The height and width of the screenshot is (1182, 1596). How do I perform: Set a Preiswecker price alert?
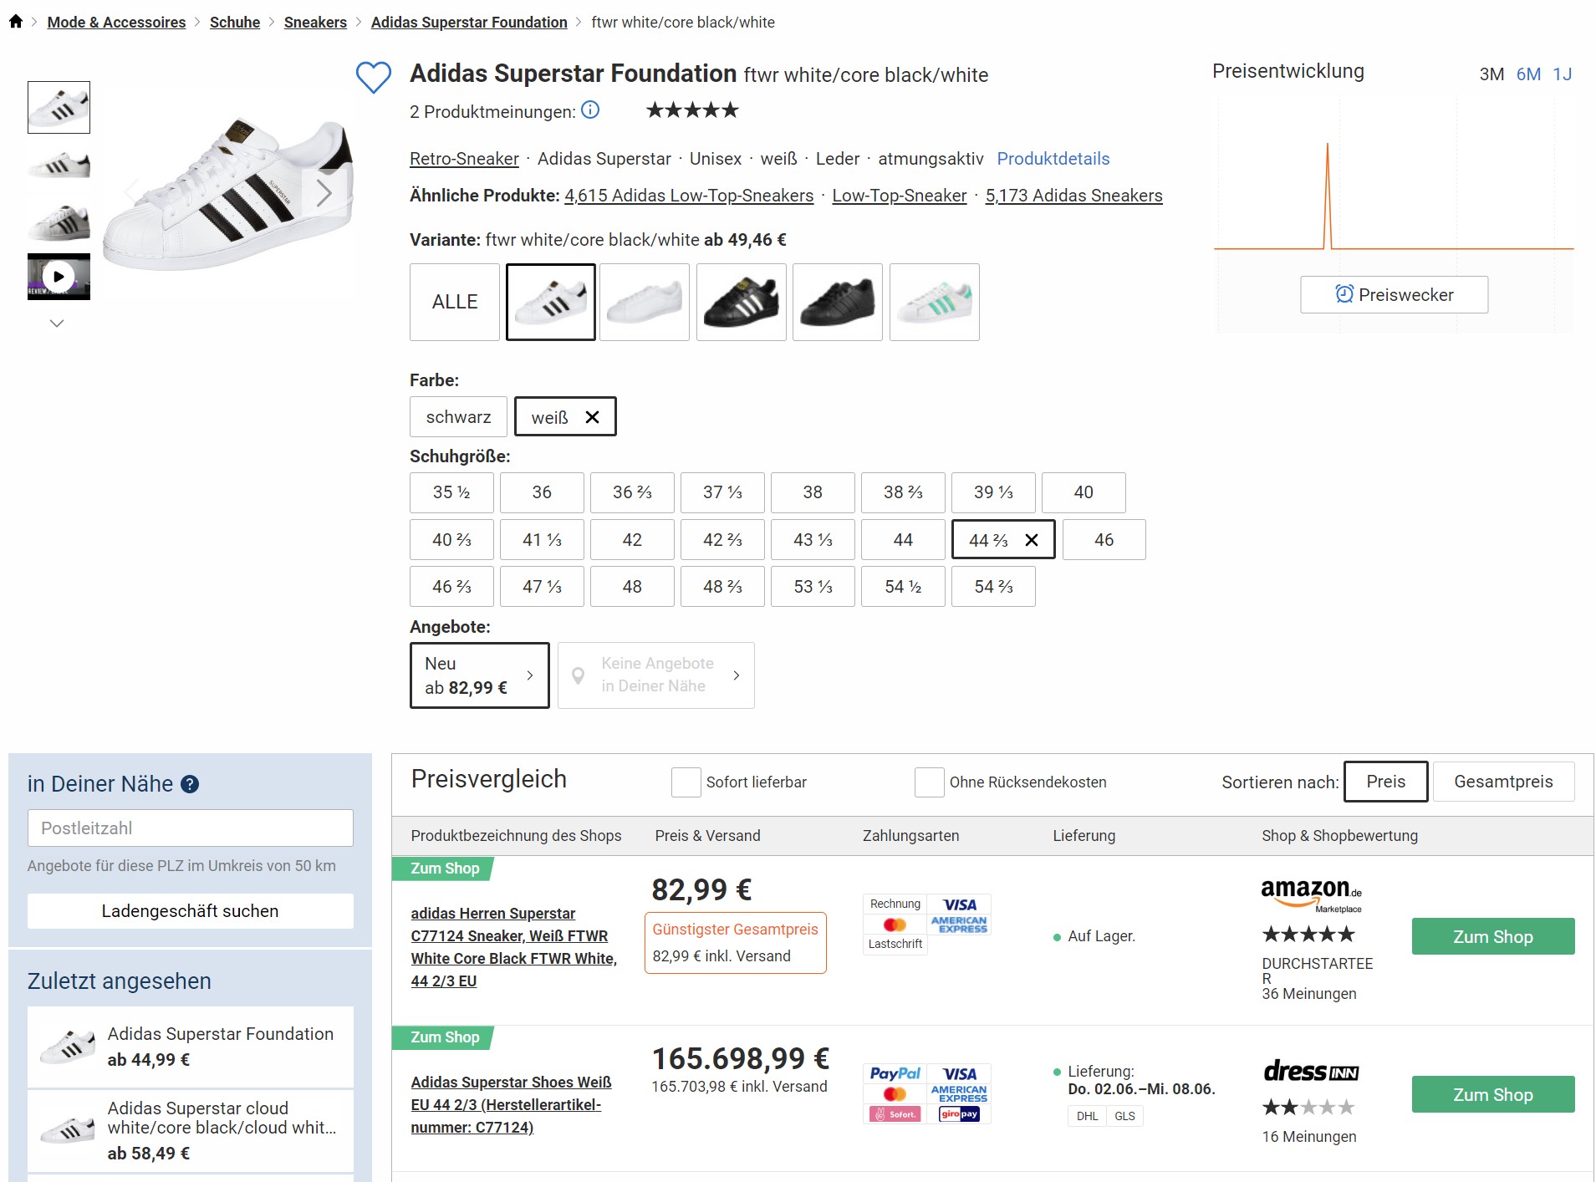[1394, 294]
